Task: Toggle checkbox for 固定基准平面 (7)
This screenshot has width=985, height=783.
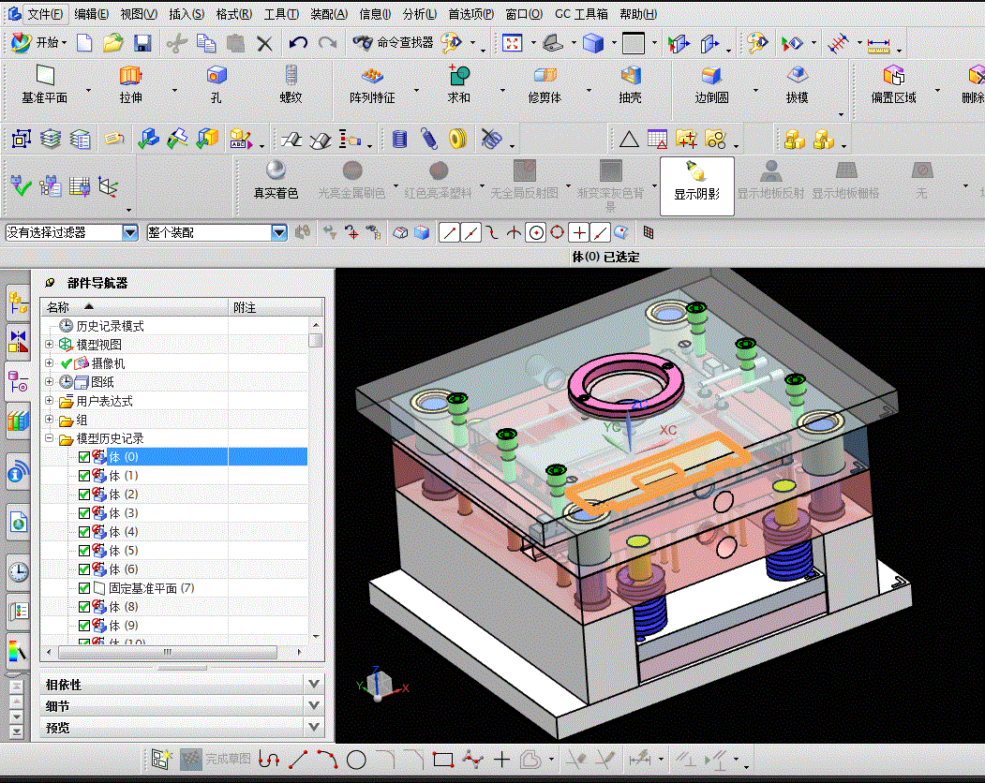Action: [x=84, y=588]
